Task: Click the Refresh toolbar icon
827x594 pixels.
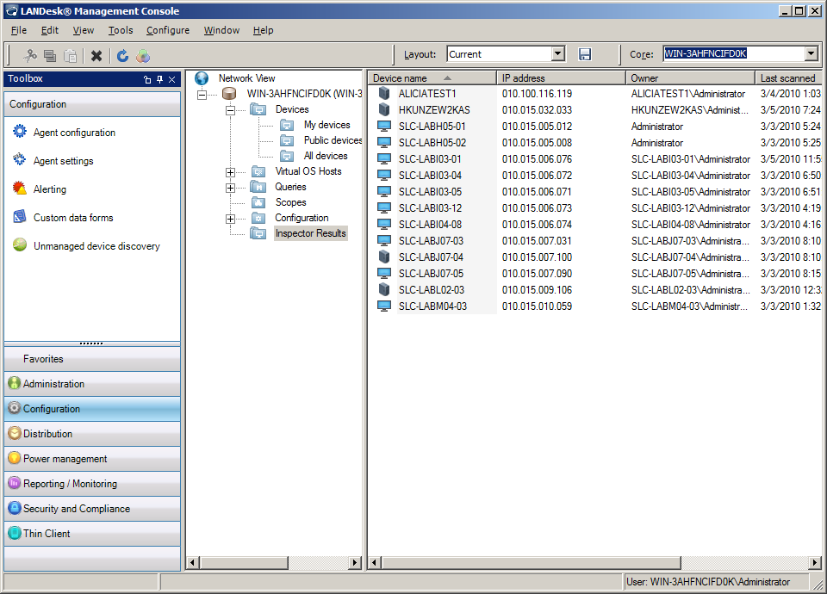Action: [x=122, y=55]
